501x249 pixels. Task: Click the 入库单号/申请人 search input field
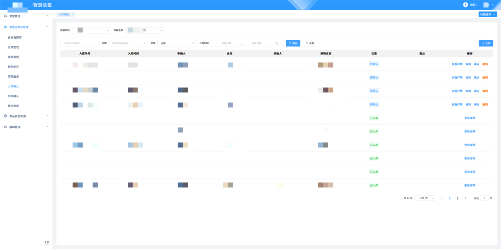click(79, 43)
